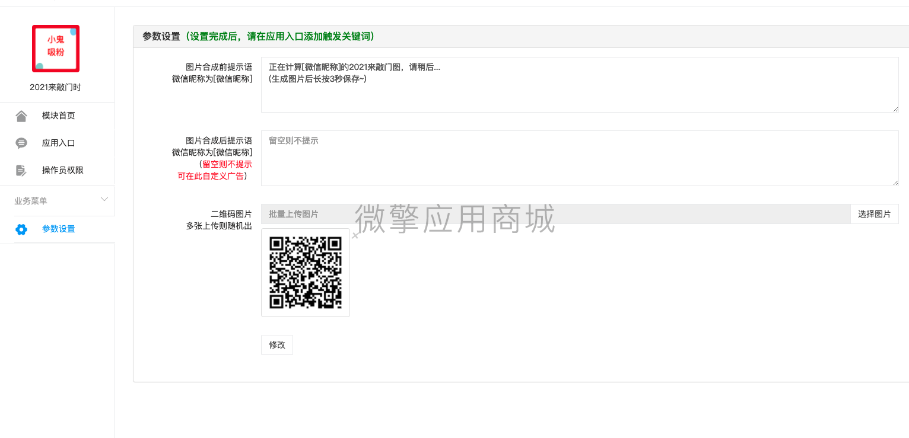909x438 pixels.
Task: Collapse the 业务菜单 section chevron
Action: (x=104, y=199)
